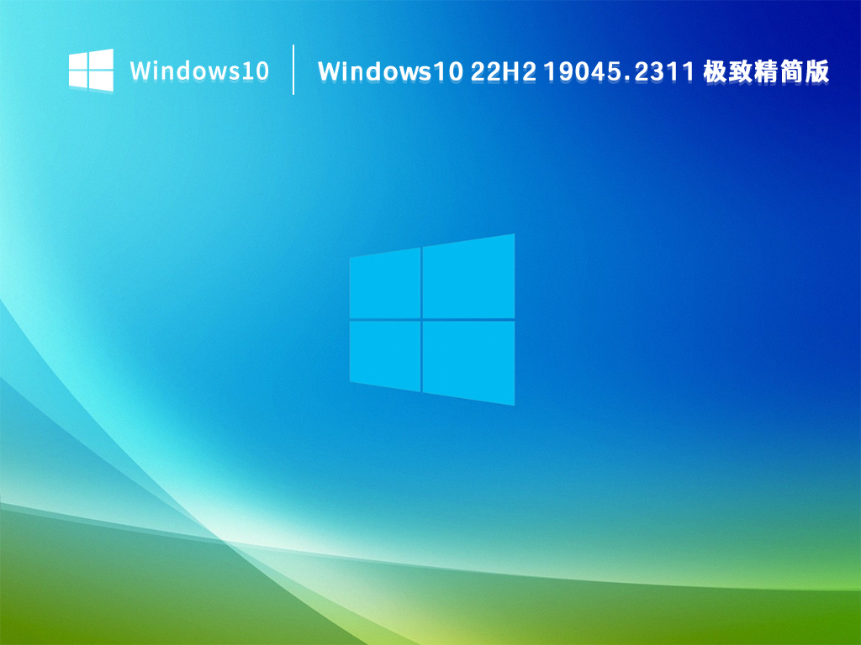Select the large center Windows logo
This screenshot has width=861, height=645.
[430, 317]
